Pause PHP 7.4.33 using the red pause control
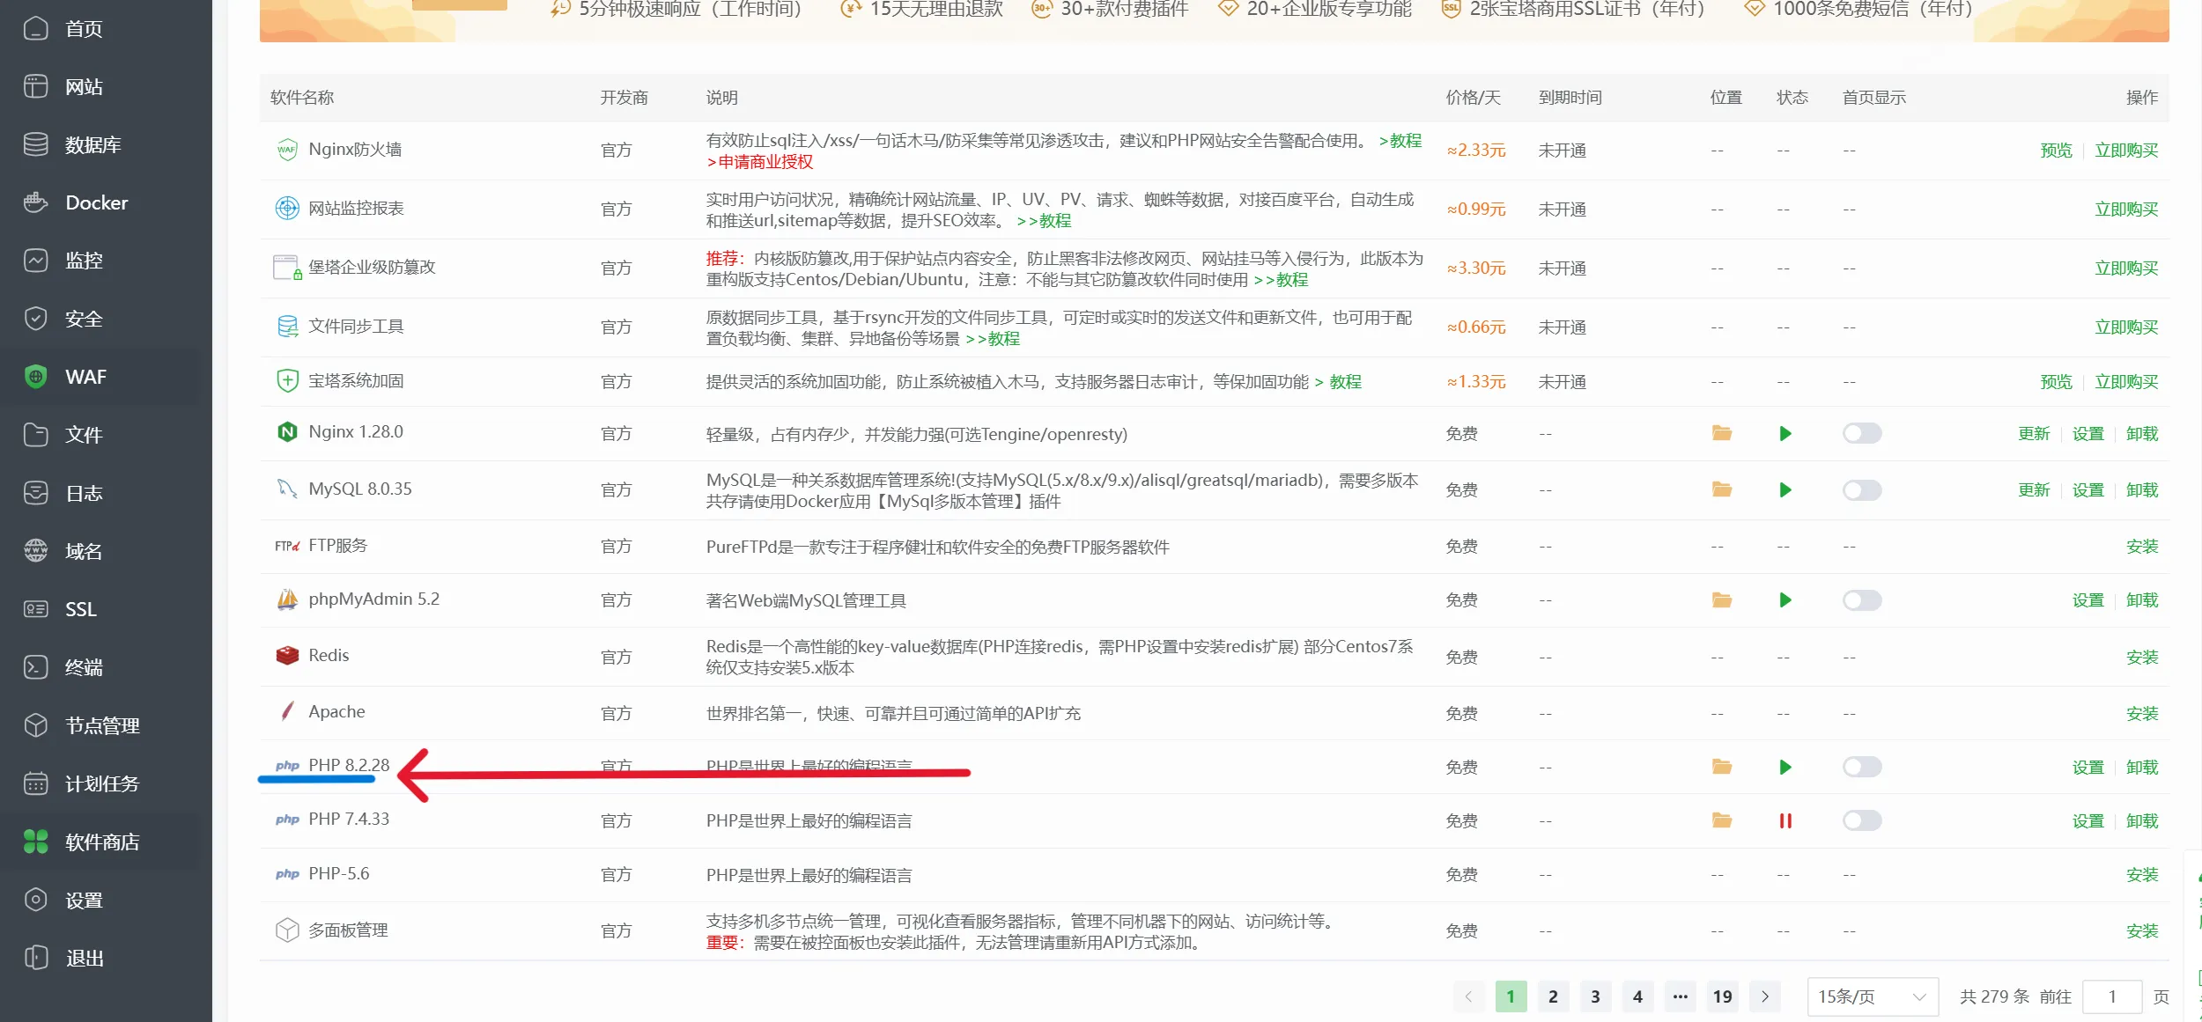The image size is (2202, 1022). [x=1785, y=820]
